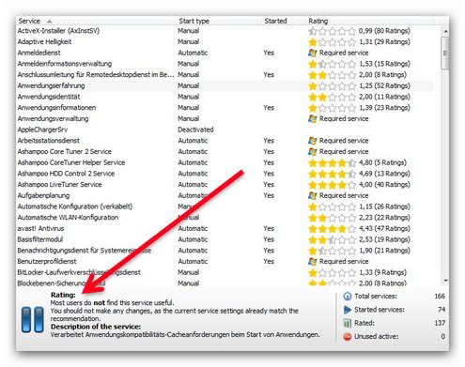This screenshot has width=465, height=367.
Task: Select Anschlussumleitung für Remotedesktopdienst service
Action: pos(96,74)
